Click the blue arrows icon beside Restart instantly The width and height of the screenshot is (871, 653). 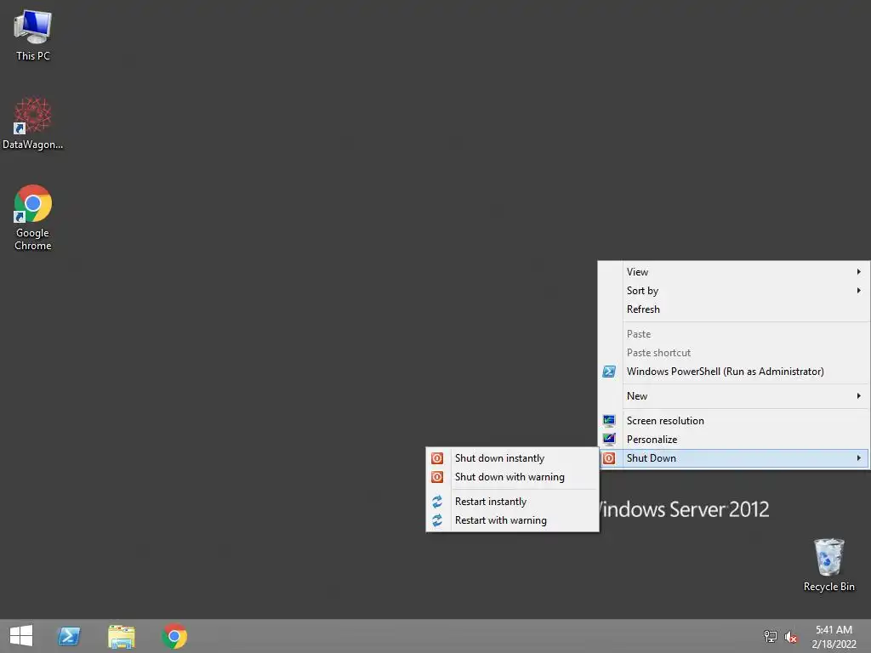coord(437,502)
